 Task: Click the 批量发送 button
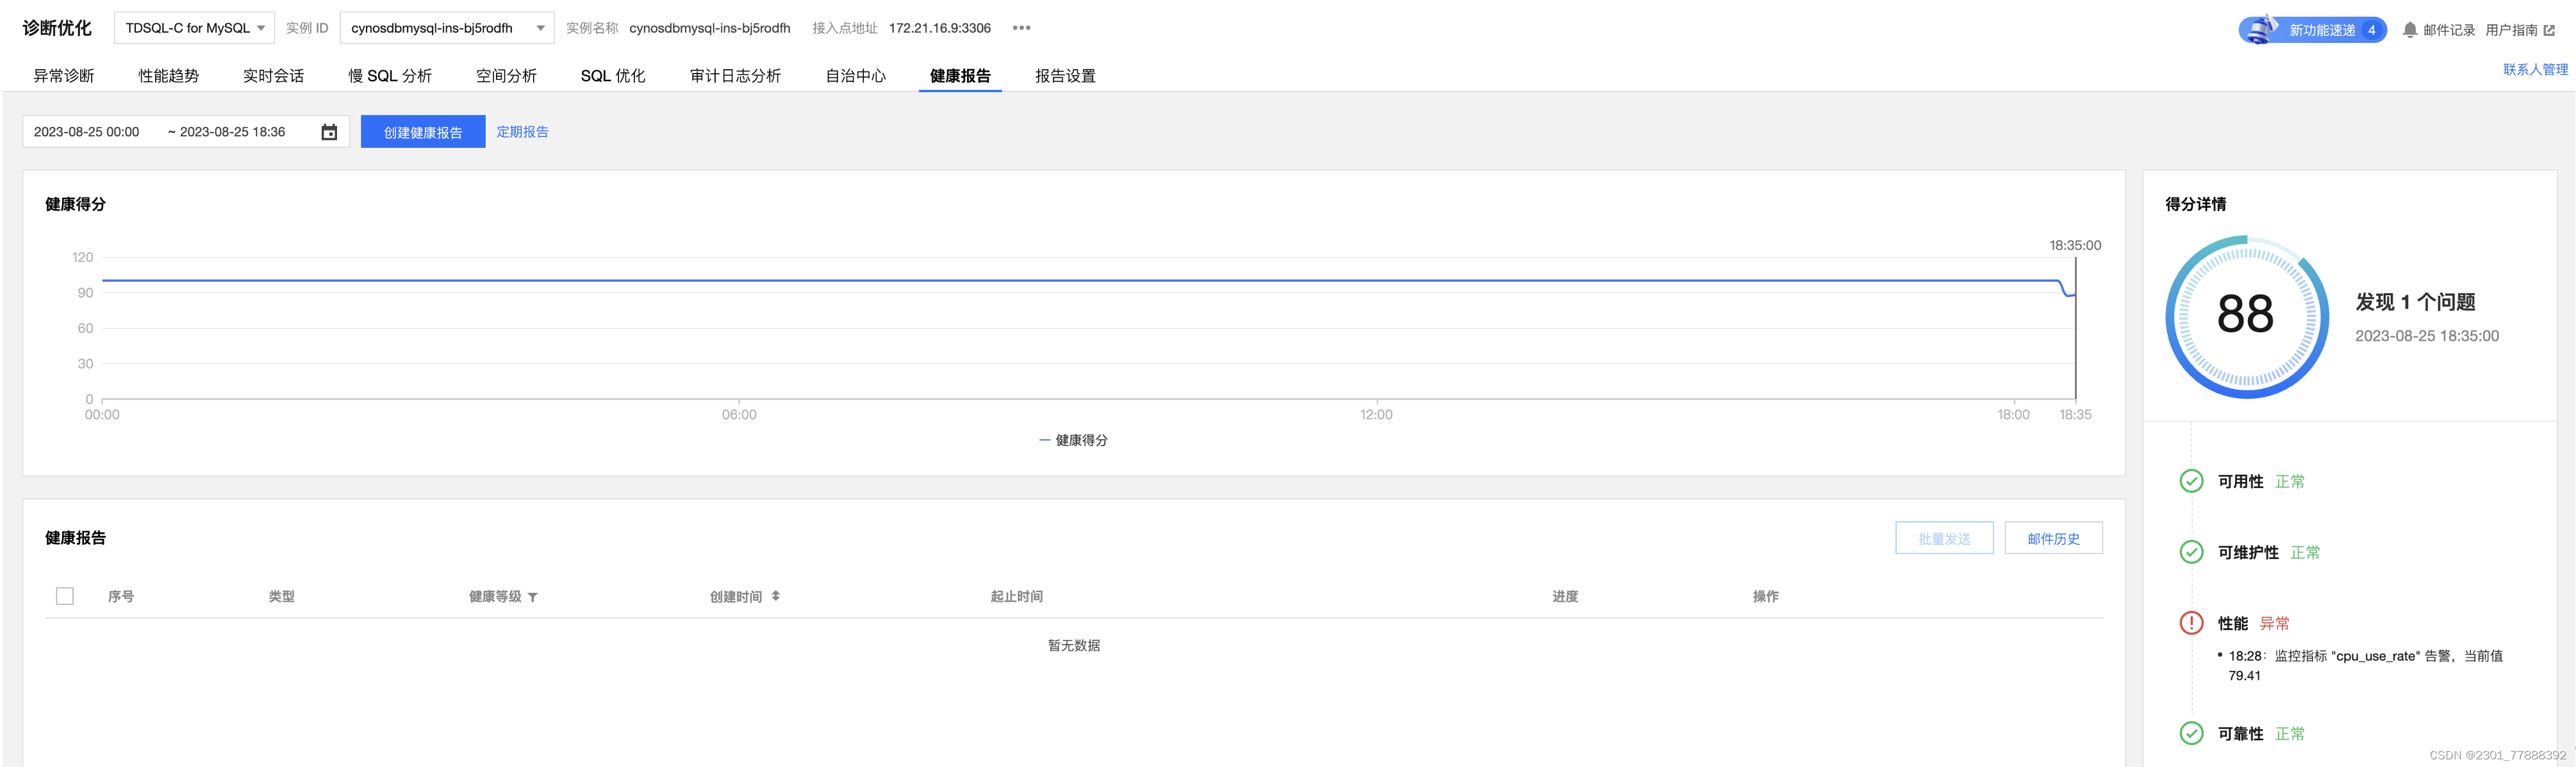tap(1944, 538)
